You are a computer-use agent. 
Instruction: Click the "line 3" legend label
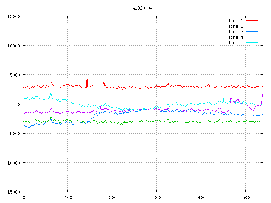[x=235, y=32]
